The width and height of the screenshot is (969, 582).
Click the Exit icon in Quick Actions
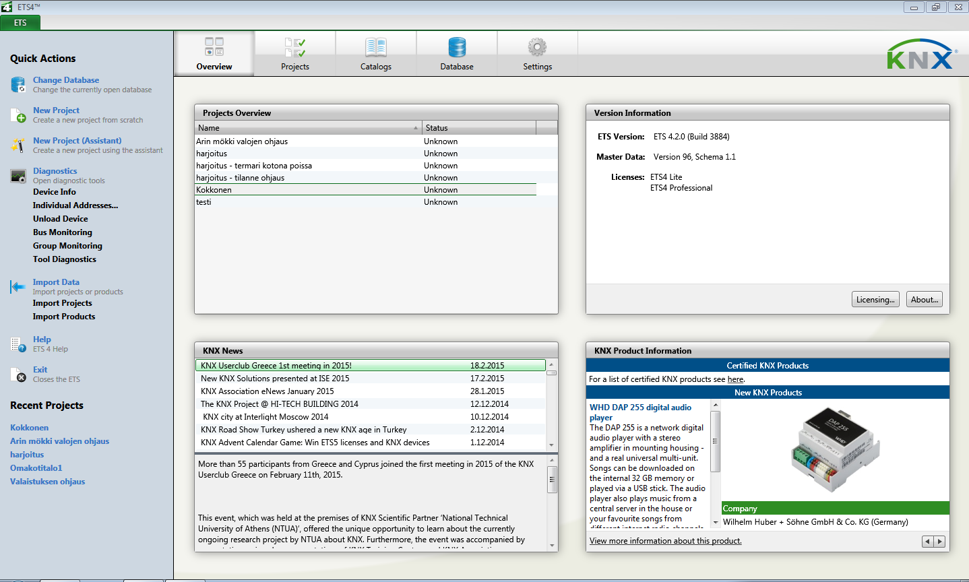(x=18, y=375)
